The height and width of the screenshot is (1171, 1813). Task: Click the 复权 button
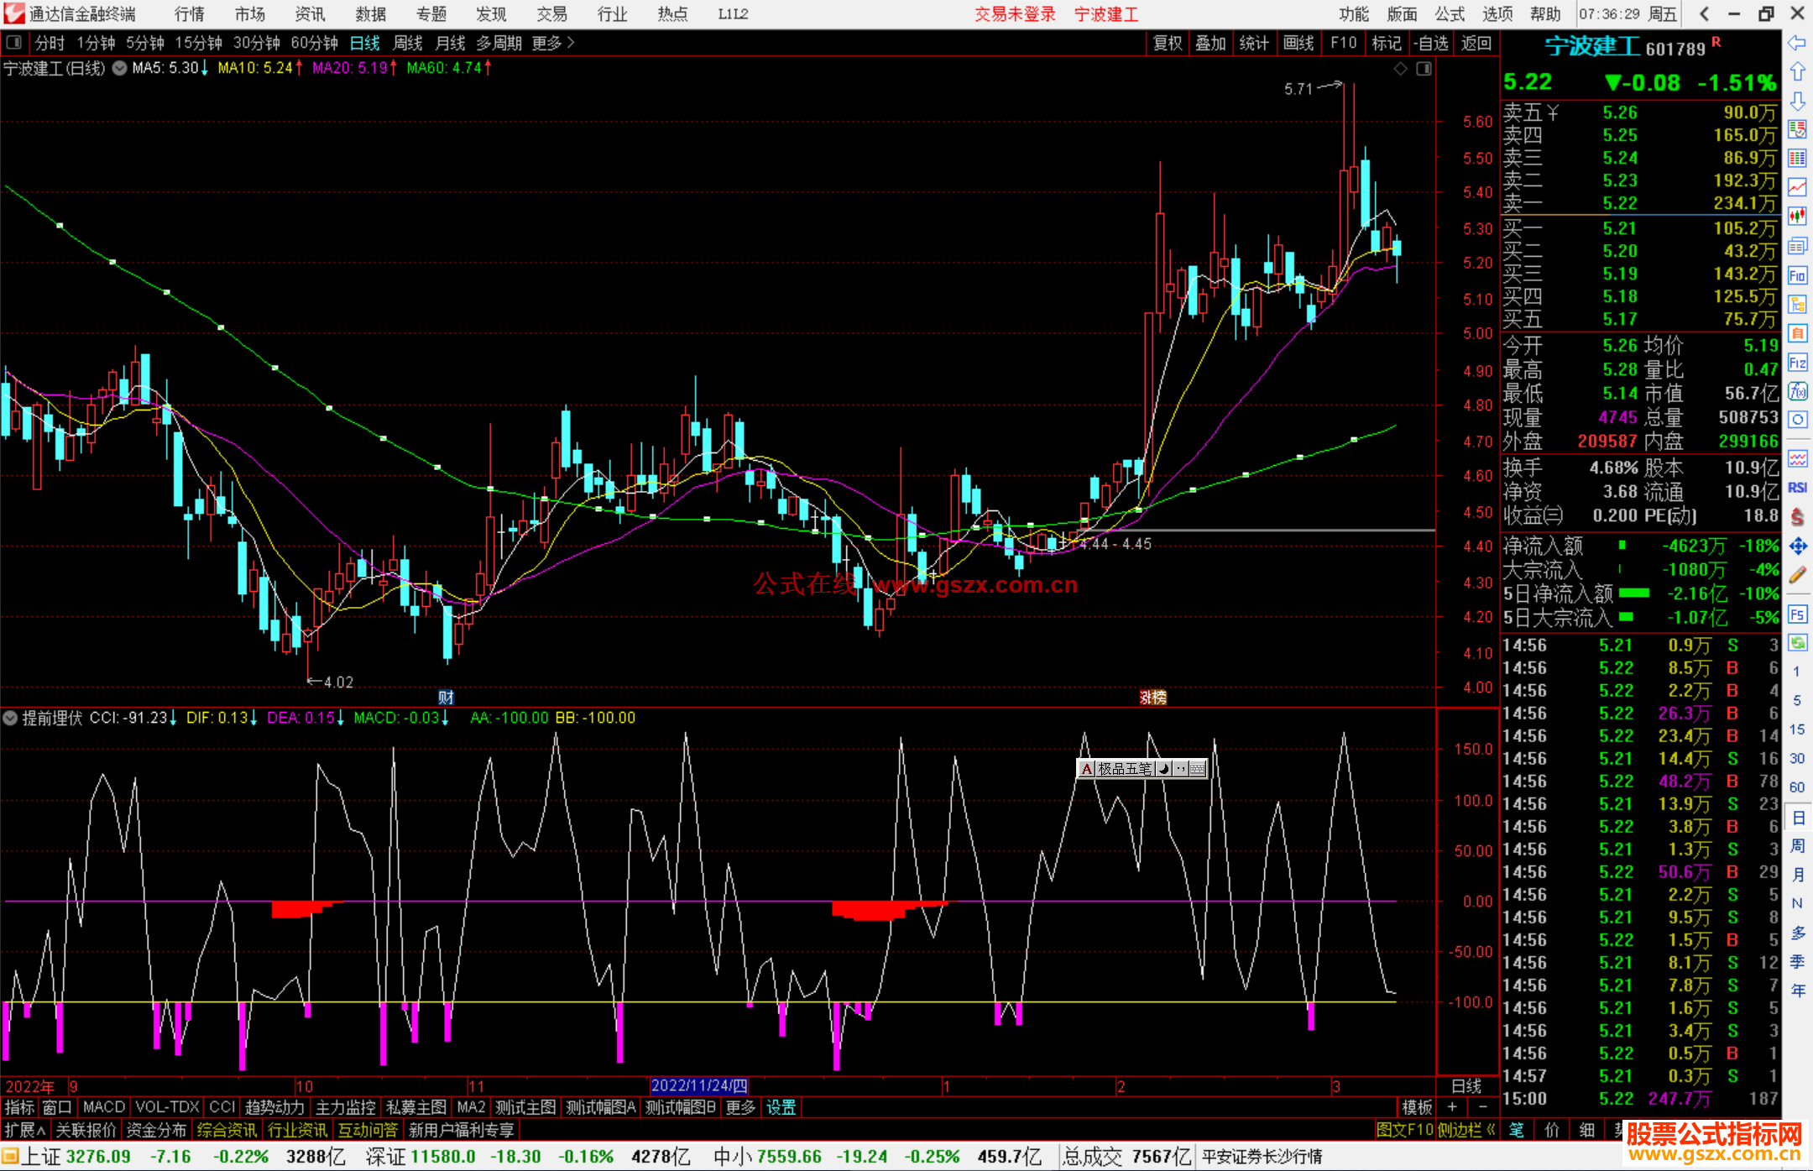tap(1168, 43)
